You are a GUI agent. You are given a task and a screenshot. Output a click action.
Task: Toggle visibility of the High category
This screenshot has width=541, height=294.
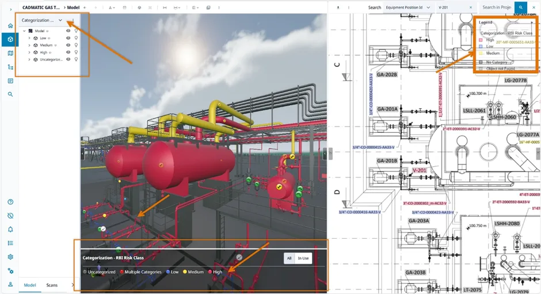pos(68,52)
